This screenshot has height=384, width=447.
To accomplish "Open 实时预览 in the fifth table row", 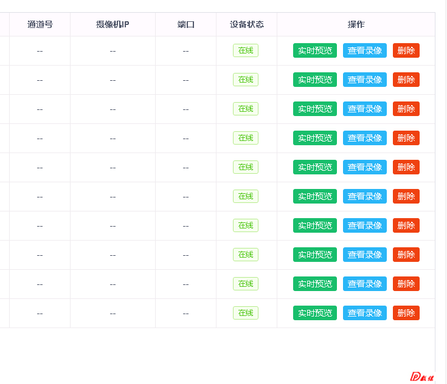I will click(315, 167).
